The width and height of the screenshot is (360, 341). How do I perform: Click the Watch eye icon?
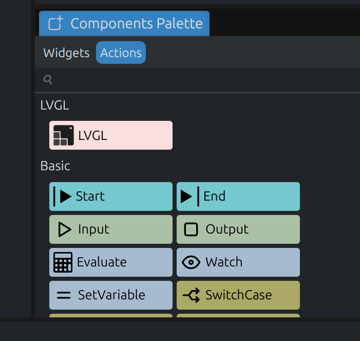(x=191, y=262)
